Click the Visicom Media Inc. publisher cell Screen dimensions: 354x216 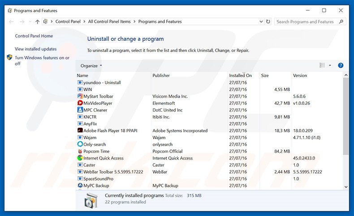click(170, 96)
